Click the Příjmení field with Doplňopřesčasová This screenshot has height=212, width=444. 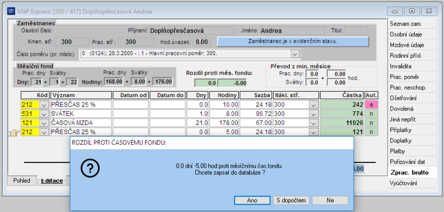[191, 31]
